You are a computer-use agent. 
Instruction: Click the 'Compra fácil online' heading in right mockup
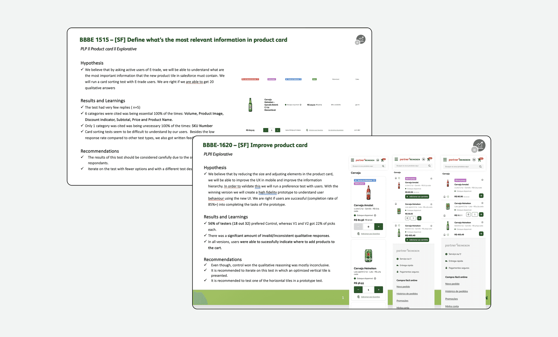pyautogui.click(x=456, y=277)
